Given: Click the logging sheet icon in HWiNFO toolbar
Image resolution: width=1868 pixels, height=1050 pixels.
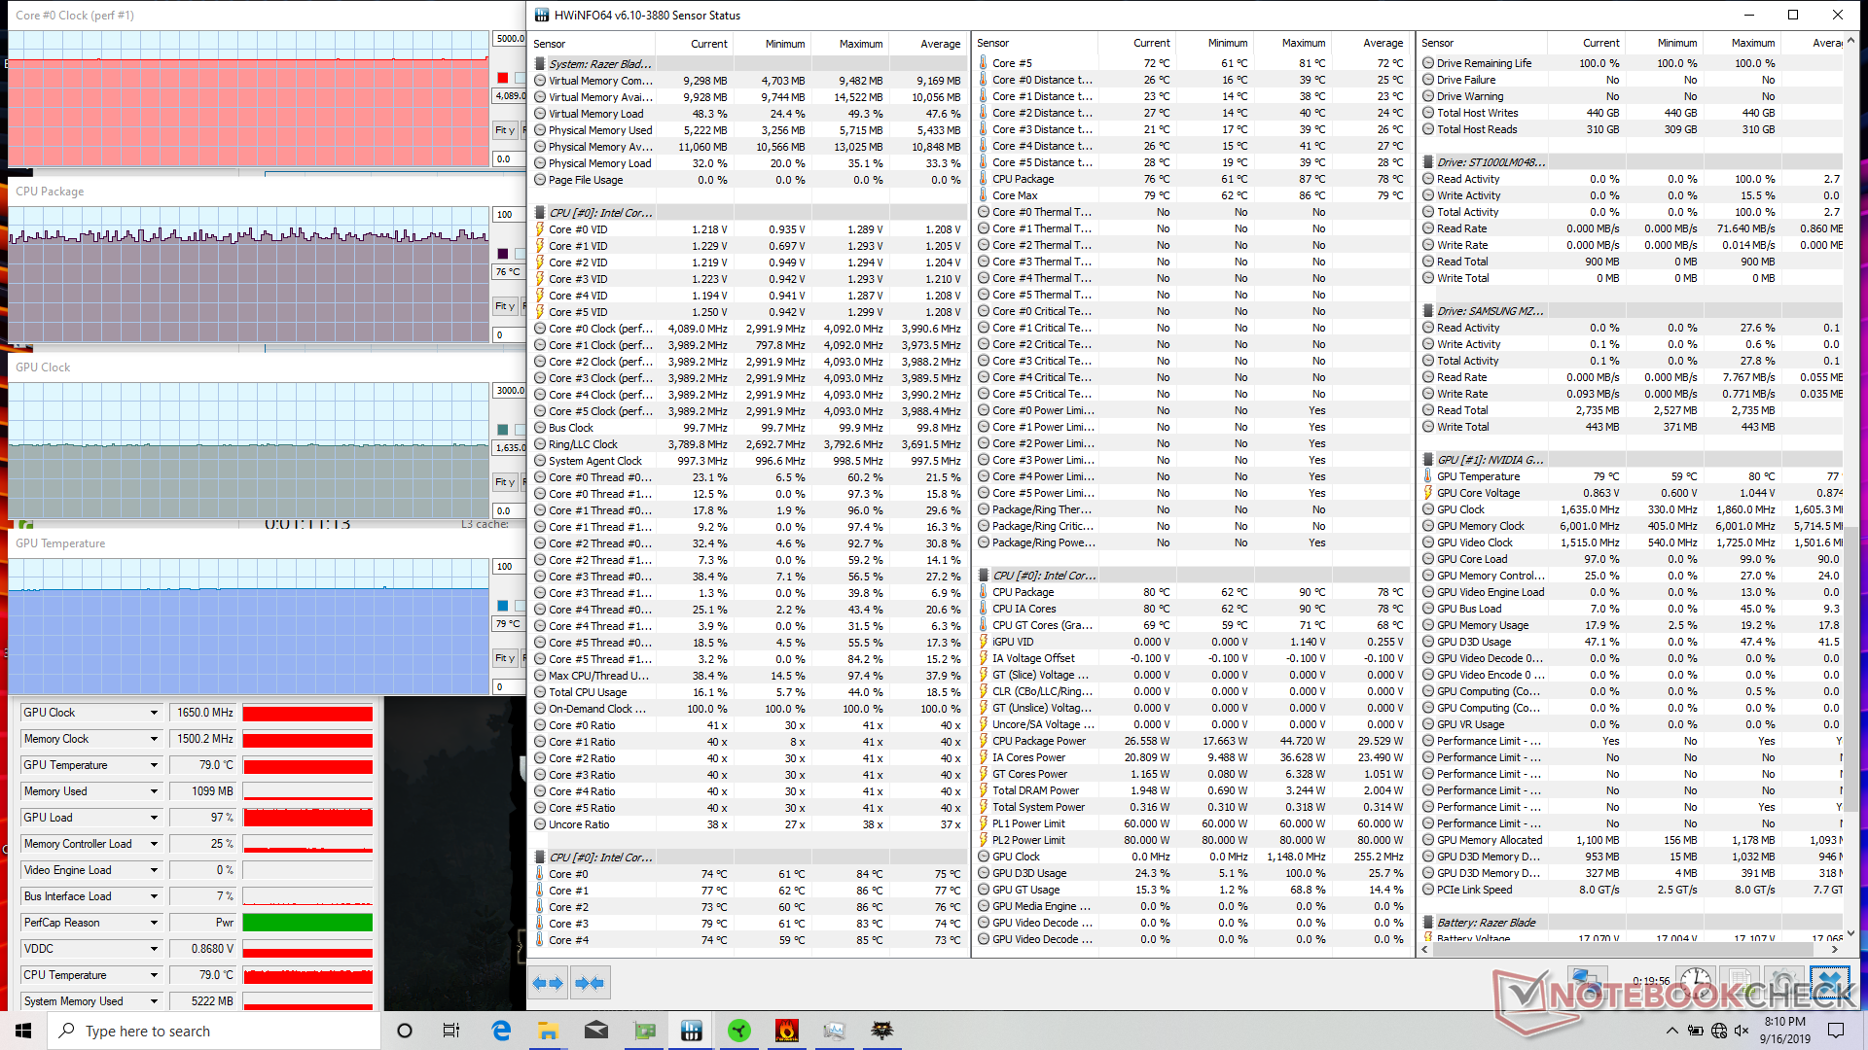Looking at the screenshot, I should 1741,983.
